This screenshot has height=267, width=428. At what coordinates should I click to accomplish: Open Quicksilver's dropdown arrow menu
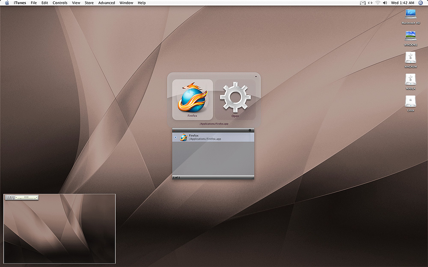(256, 76)
